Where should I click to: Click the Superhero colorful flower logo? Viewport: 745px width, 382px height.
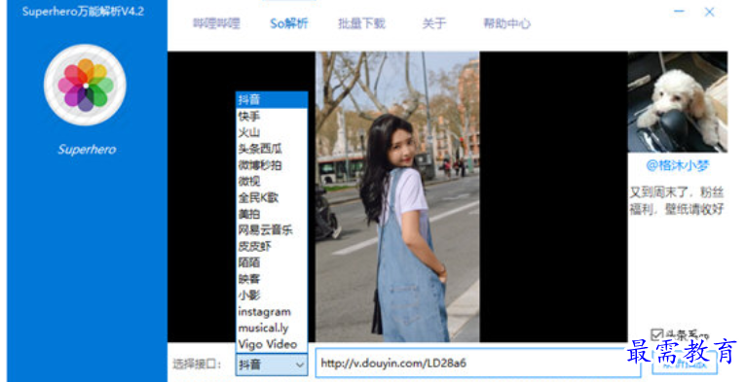click(85, 85)
